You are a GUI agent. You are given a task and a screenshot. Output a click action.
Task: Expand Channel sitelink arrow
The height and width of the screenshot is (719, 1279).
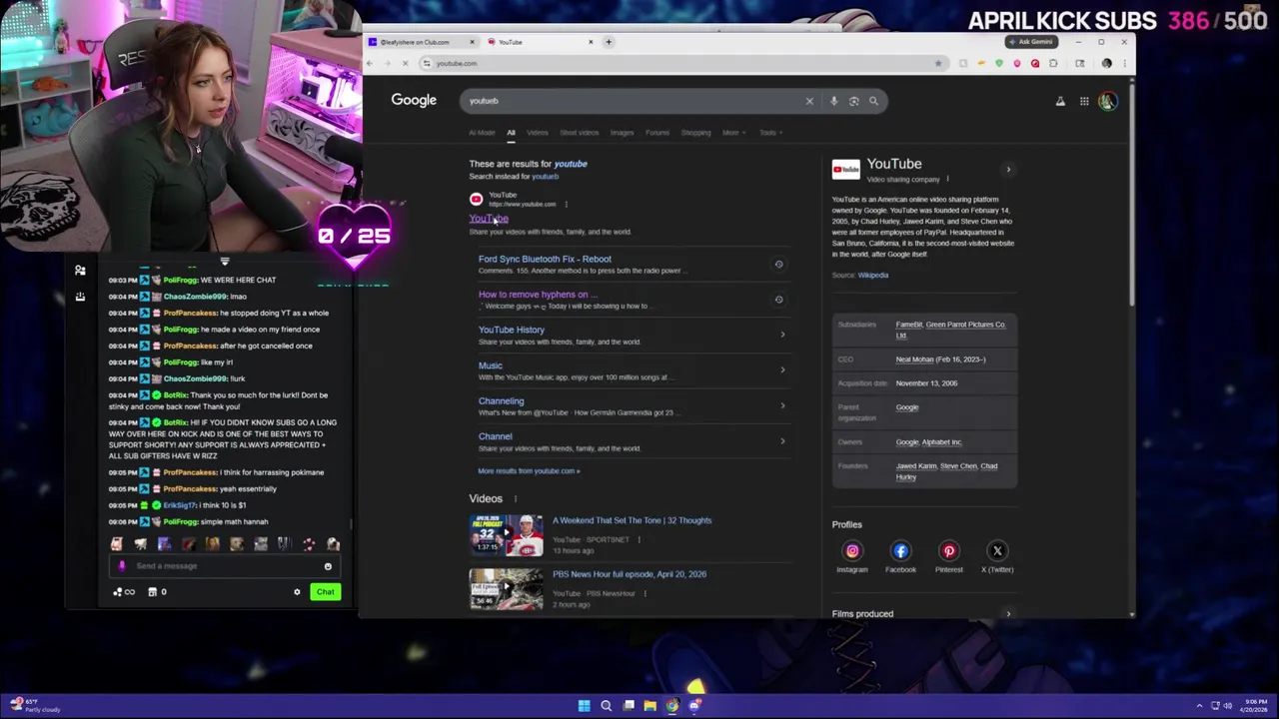(782, 441)
